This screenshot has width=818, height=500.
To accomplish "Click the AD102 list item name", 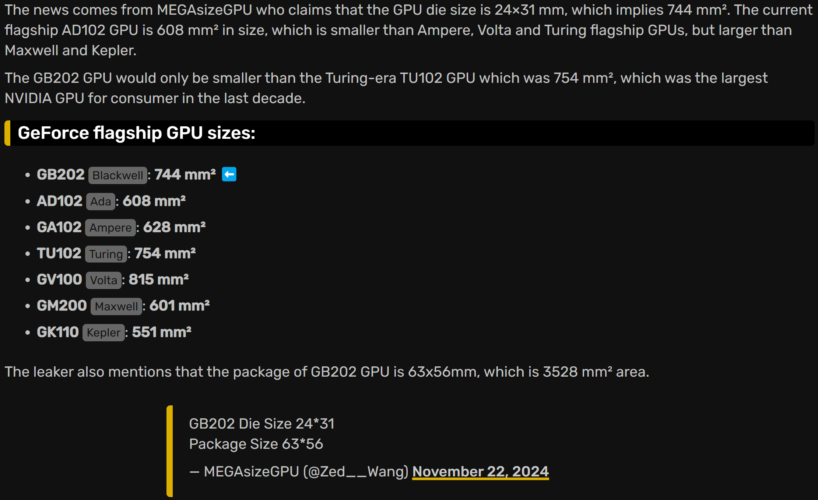I will [x=60, y=201].
